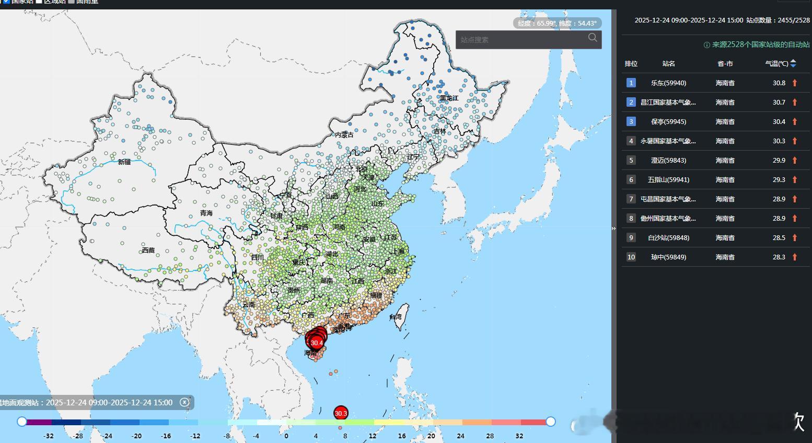Select the 站名 column header
This screenshot has width=812, height=443.
(x=668, y=63)
